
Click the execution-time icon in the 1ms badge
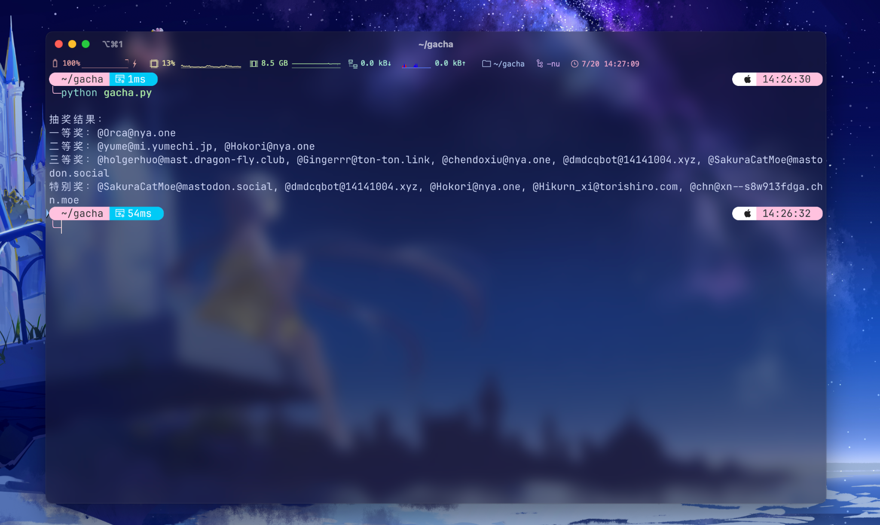(x=119, y=79)
